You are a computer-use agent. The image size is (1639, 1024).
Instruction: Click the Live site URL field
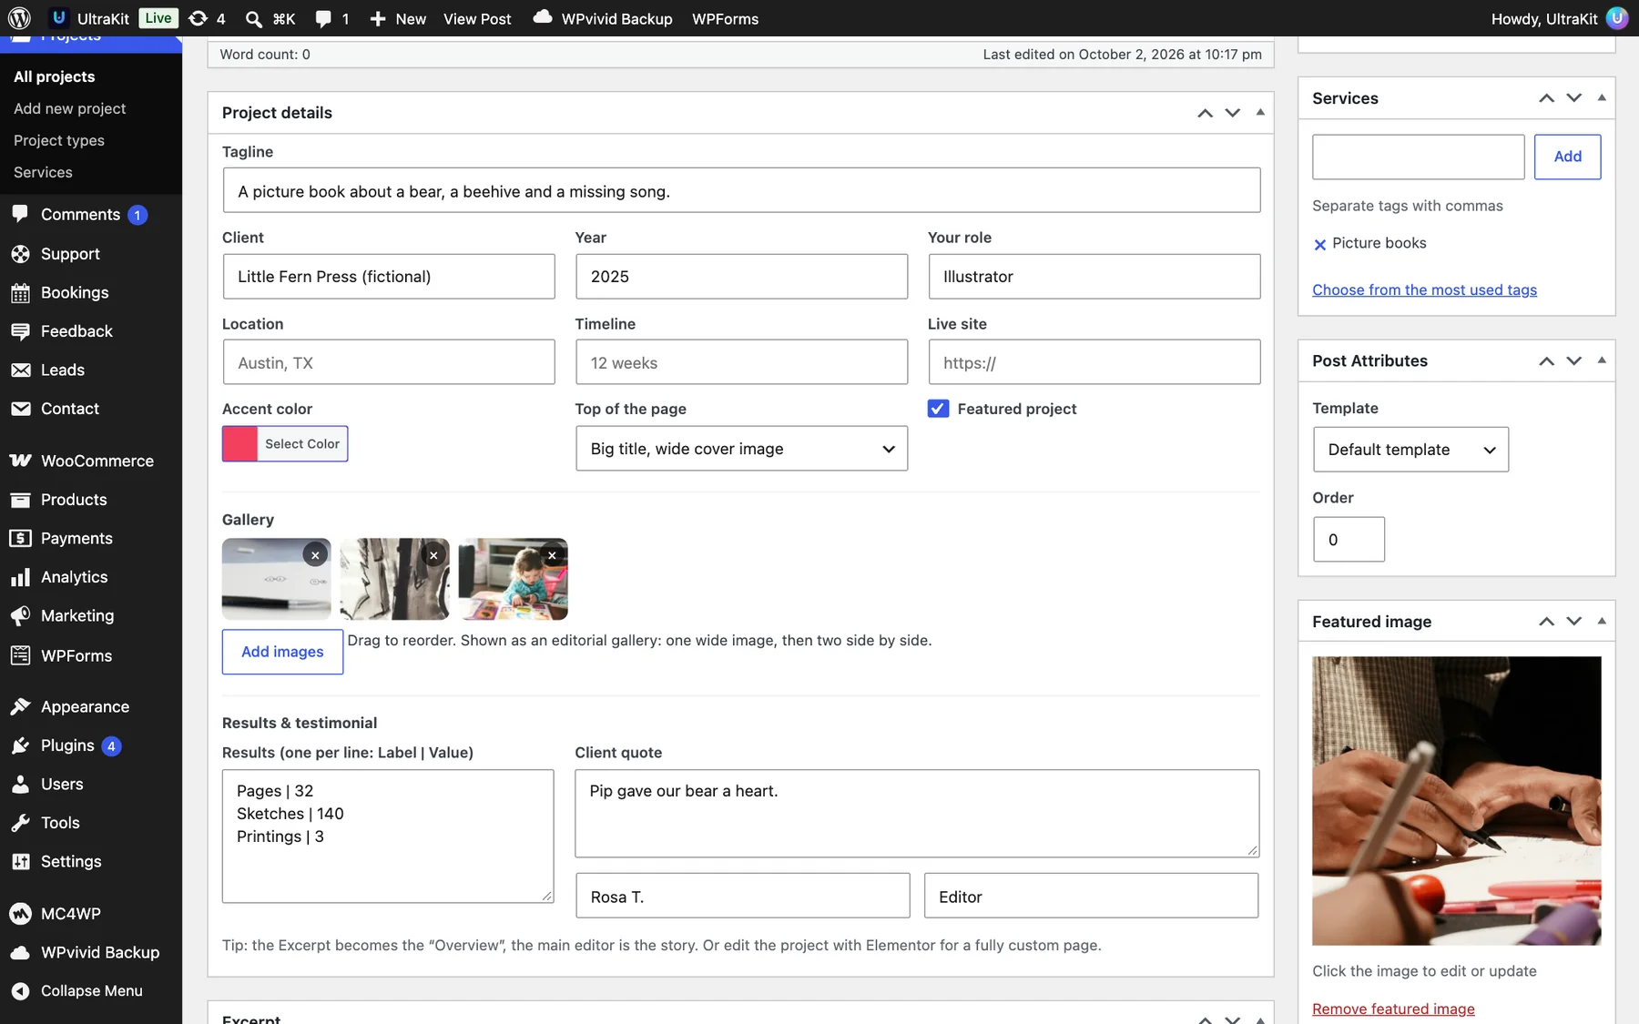(x=1094, y=362)
